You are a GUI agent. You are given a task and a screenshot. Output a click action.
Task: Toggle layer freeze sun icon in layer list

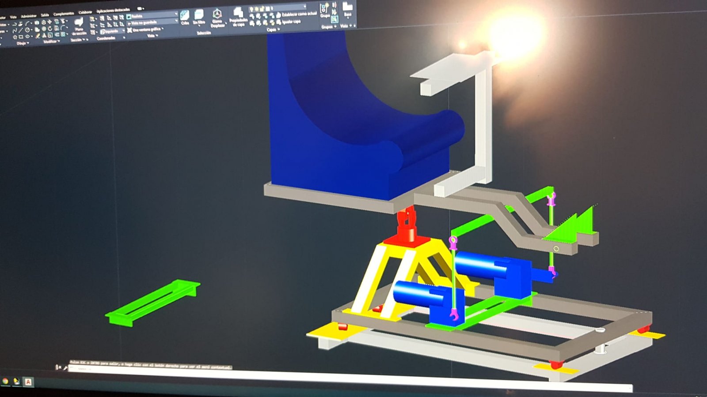tap(257, 9)
